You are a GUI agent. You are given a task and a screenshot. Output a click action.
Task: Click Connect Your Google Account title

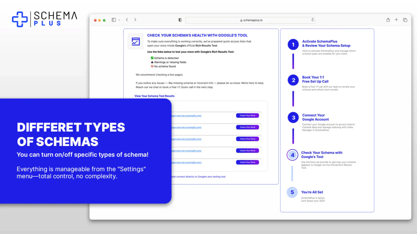pyautogui.click(x=315, y=117)
